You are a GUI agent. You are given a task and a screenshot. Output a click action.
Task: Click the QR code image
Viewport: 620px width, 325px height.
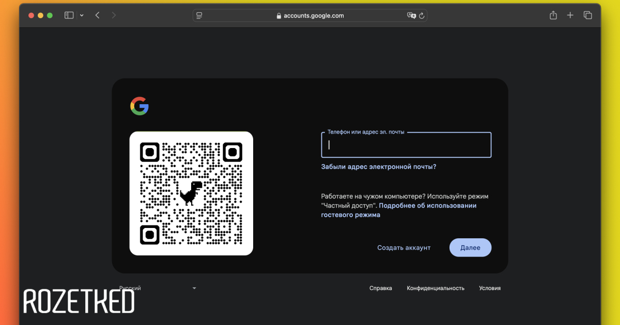pos(191,193)
